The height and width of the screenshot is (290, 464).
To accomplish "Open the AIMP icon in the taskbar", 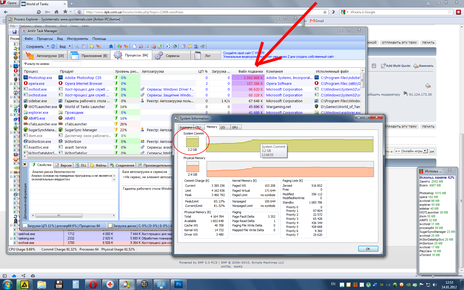I will pos(24,284).
